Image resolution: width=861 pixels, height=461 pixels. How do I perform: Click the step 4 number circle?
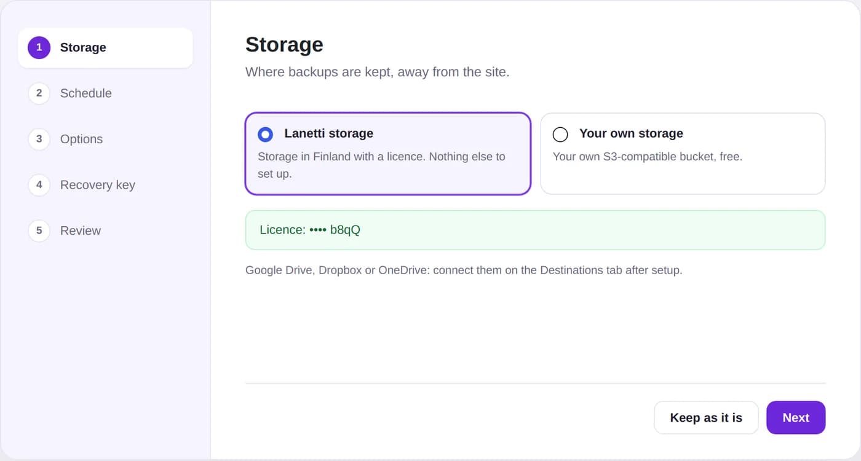[x=39, y=185]
